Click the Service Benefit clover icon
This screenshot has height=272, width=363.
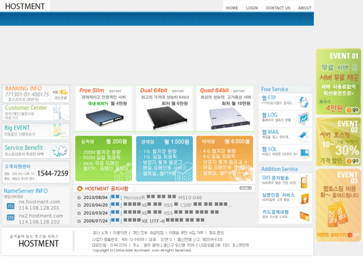click(x=59, y=150)
